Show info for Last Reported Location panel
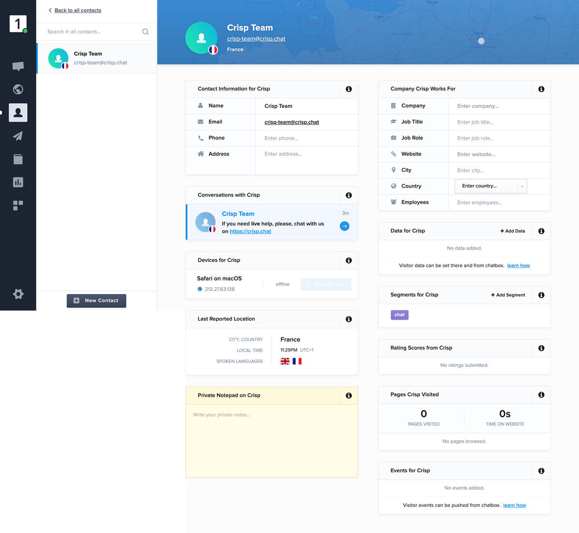This screenshot has width=579, height=533. 349,319
